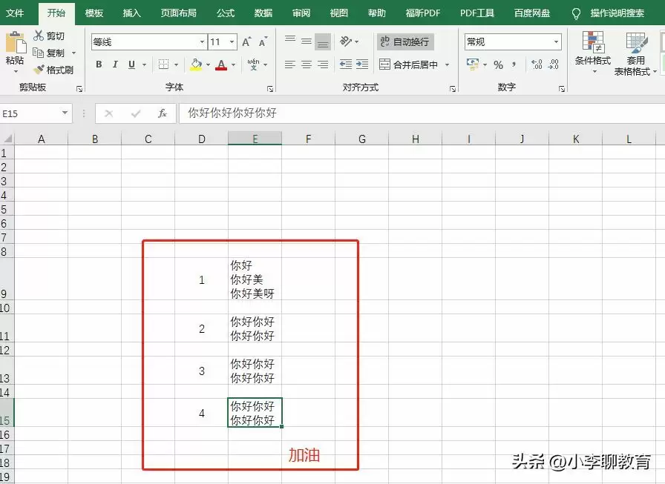Pick the red Font Color swatch
Screen dimensions: 665x484
tap(222, 65)
